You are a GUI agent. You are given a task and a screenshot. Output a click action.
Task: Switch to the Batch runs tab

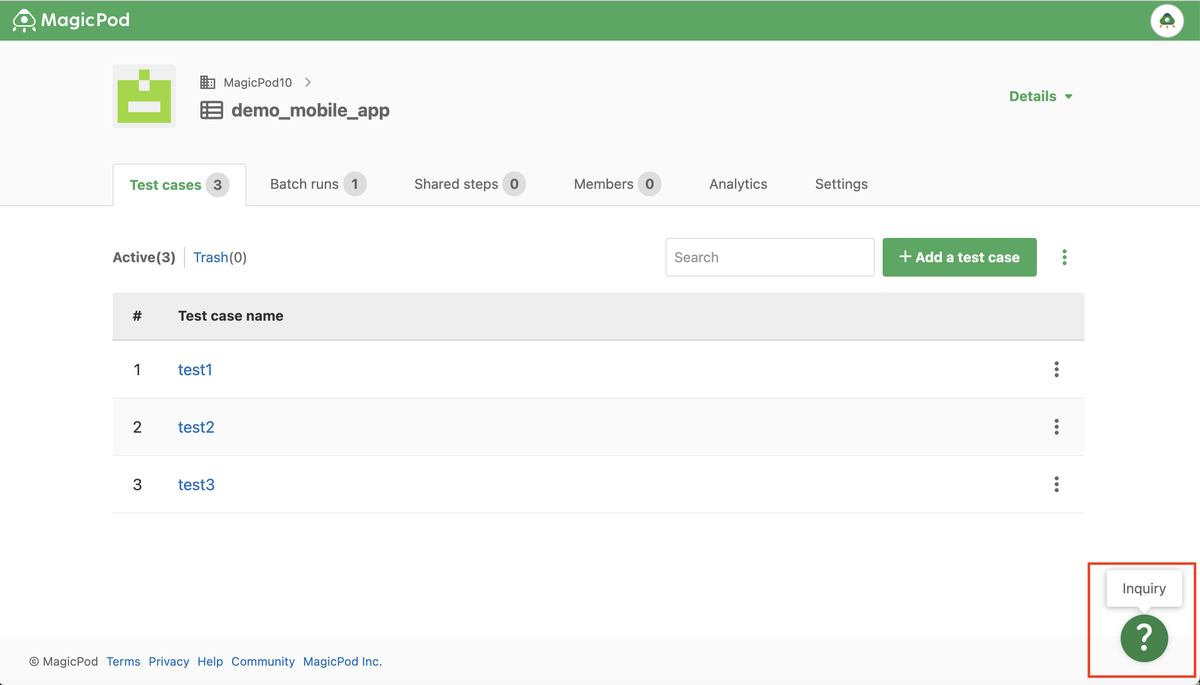[x=318, y=184]
